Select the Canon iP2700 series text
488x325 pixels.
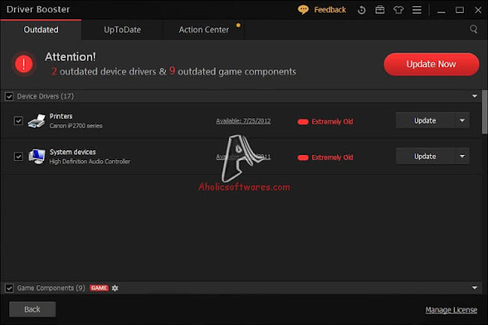point(76,126)
